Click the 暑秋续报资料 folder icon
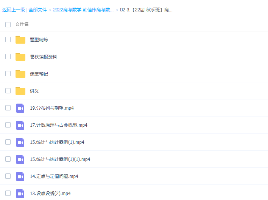This screenshot has width=268, height=200. point(20,57)
